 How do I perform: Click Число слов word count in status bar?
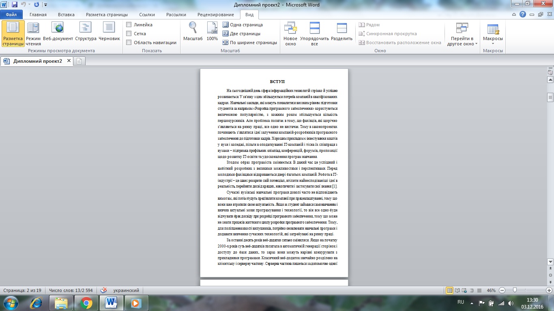pos(71,290)
